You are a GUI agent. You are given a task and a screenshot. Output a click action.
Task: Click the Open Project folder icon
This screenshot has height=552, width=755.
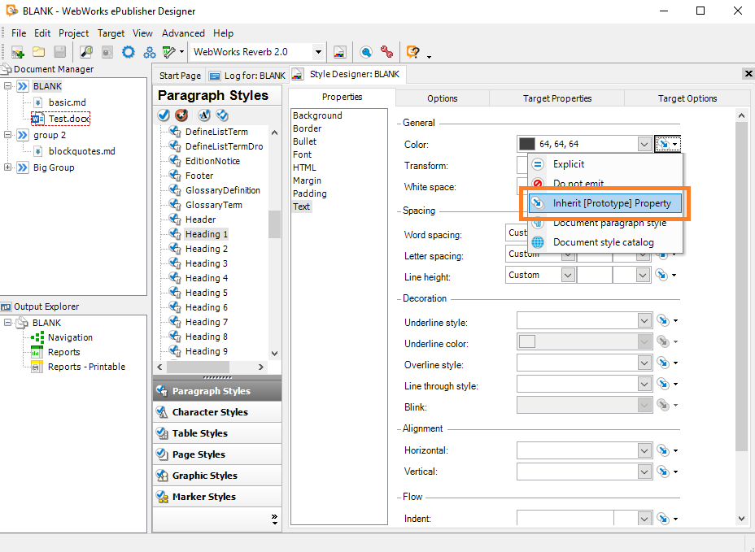[x=38, y=52]
